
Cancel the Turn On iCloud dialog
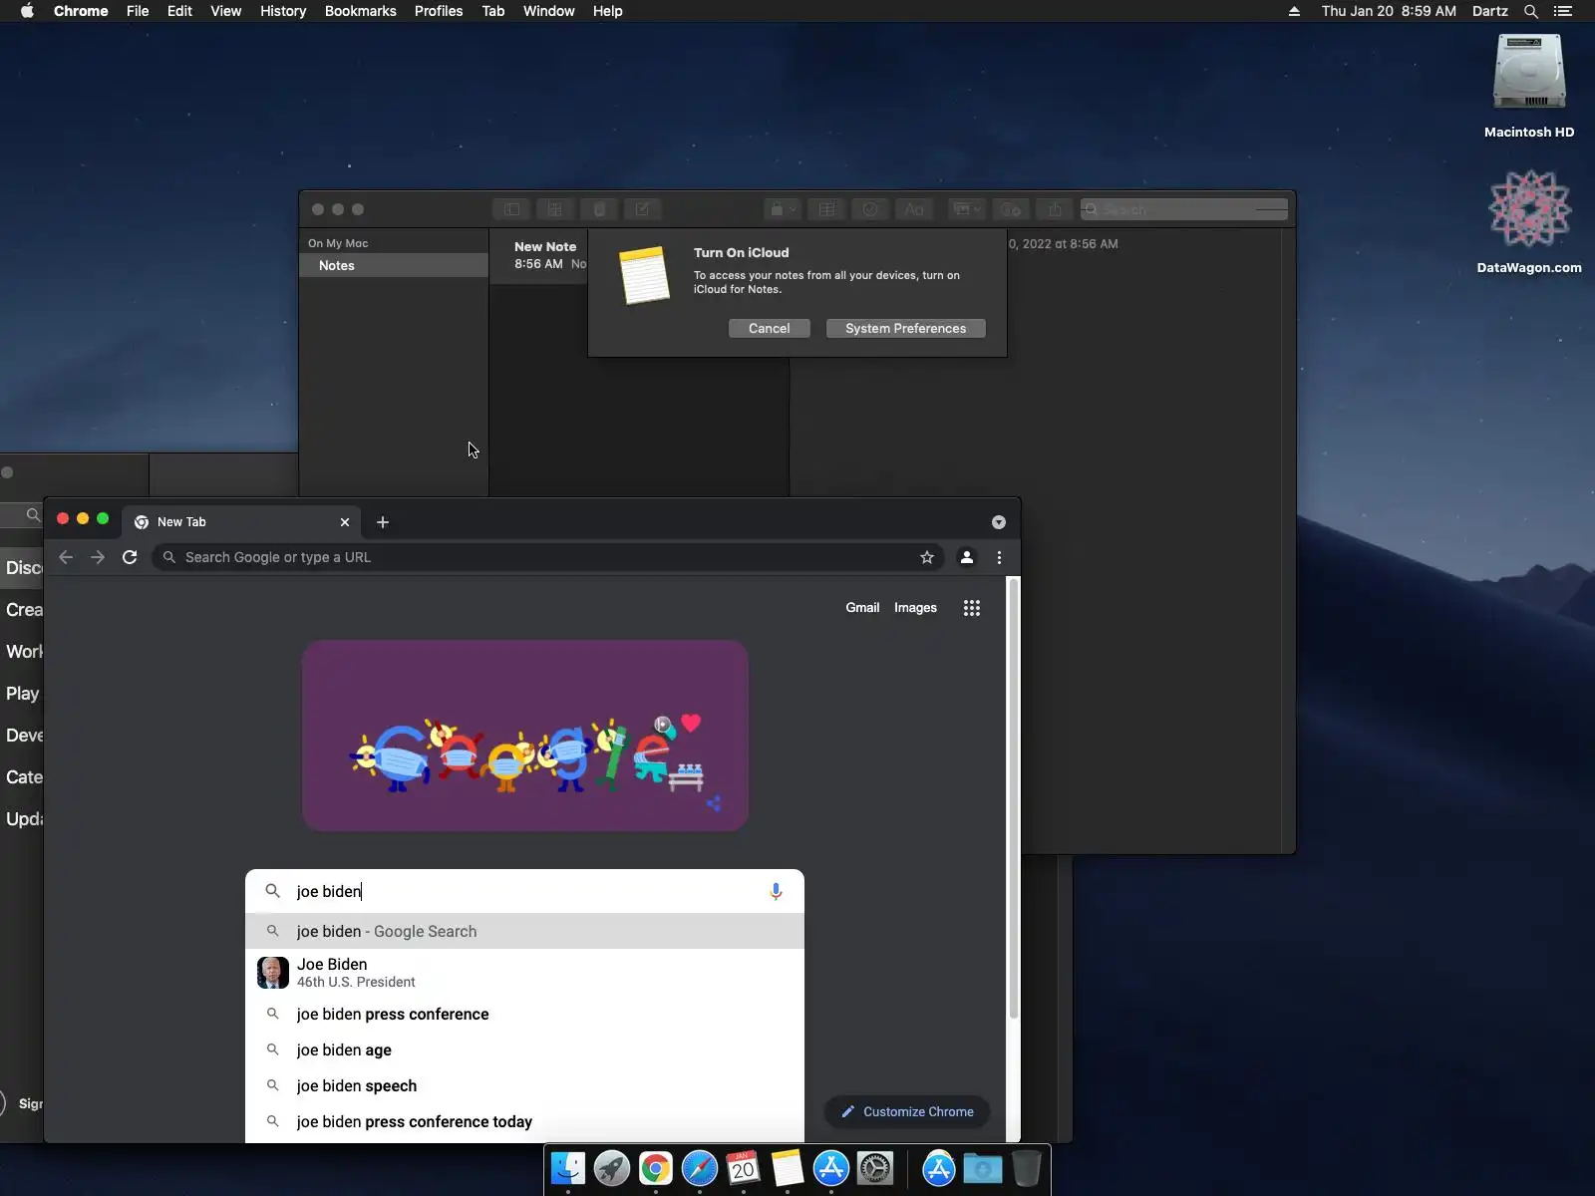coord(770,328)
